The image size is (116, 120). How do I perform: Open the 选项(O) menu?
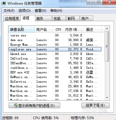(25, 11)
